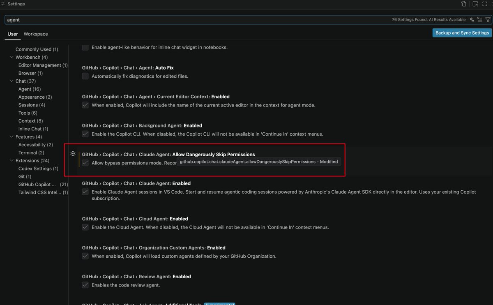The height and width of the screenshot is (305, 493).
Task: Select Context (8) category
Action: point(30,121)
